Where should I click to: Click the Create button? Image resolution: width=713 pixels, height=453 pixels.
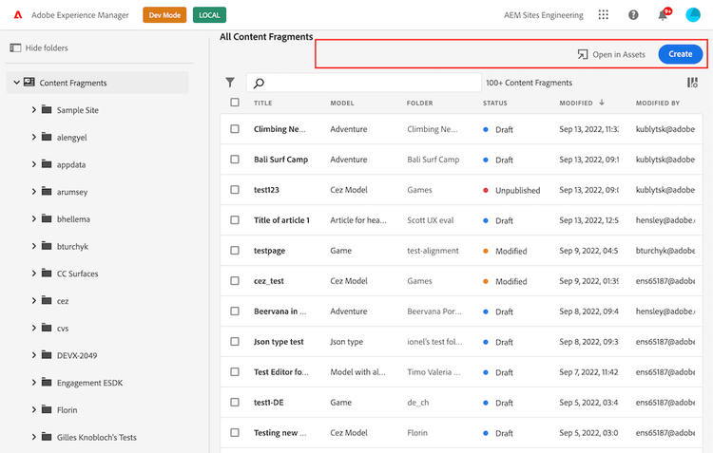click(680, 54)
